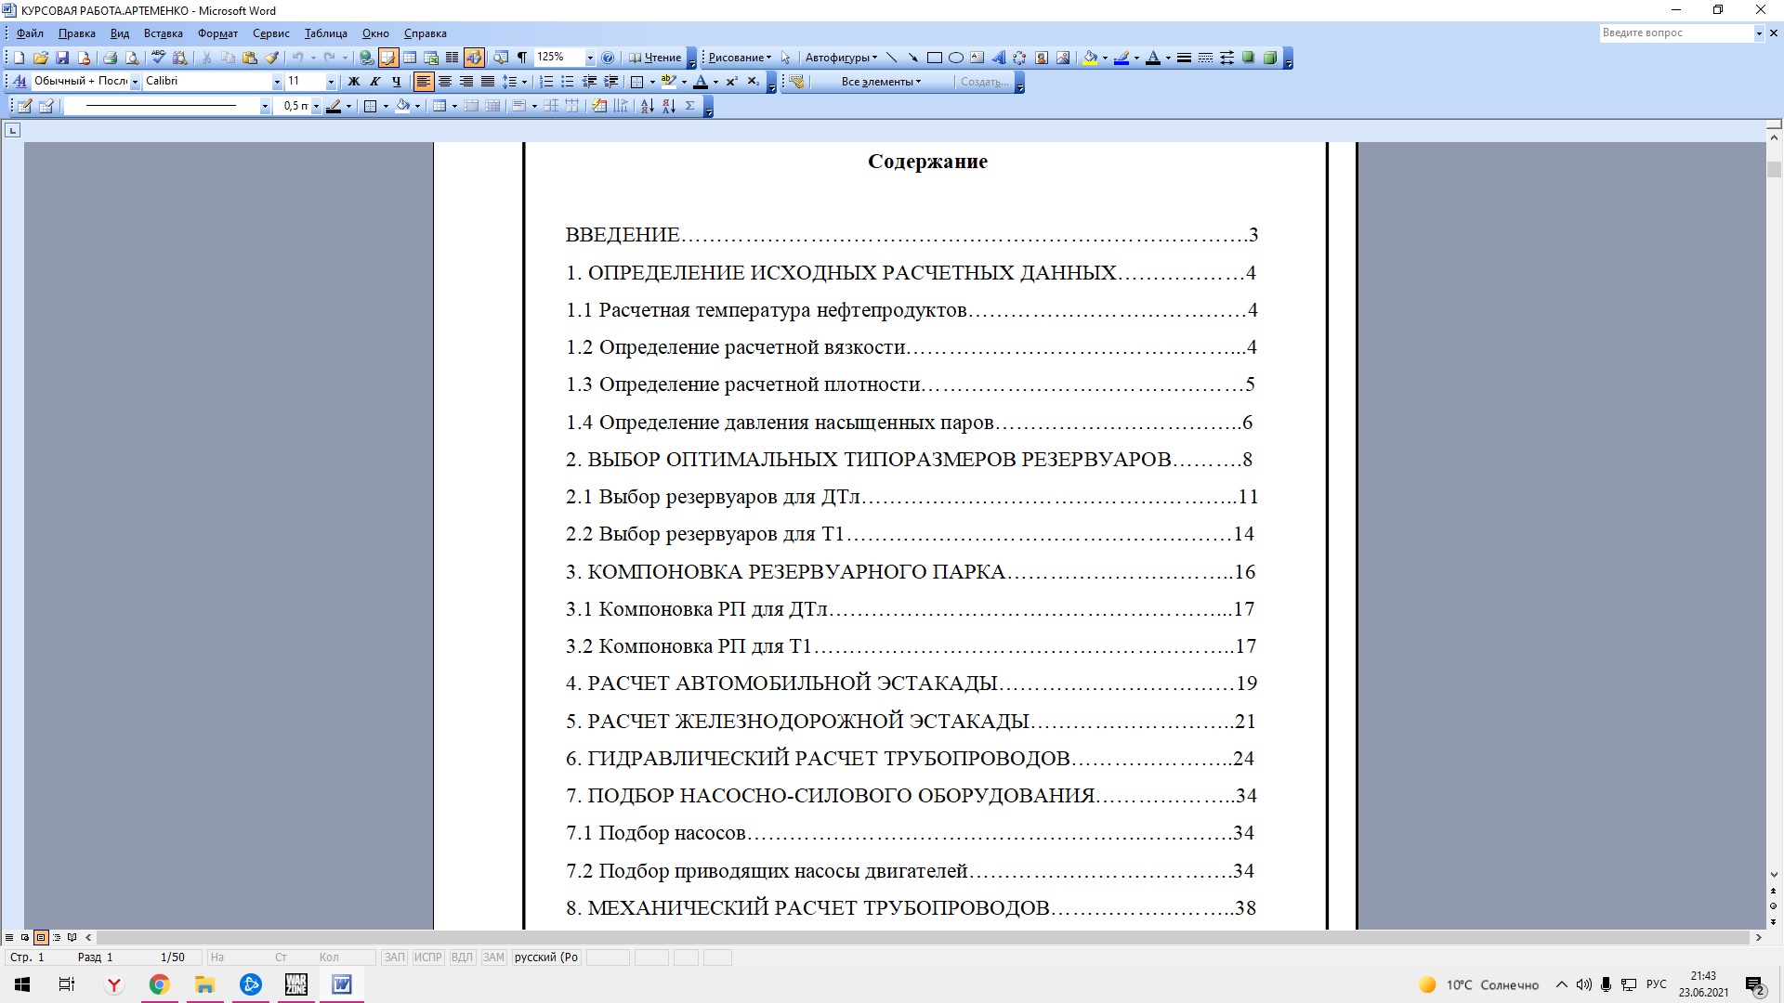1784x1003 pixels.
Task: Click the yellow fill color swatch button
Action: coord(1090,58)
